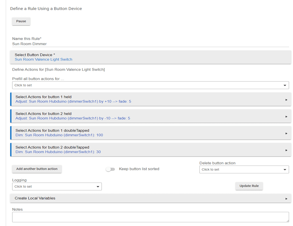Open Dim to 100 doubleTapped action
This screenshot has width=293, height=226.
pyautogui.click(x=59, y=135)
